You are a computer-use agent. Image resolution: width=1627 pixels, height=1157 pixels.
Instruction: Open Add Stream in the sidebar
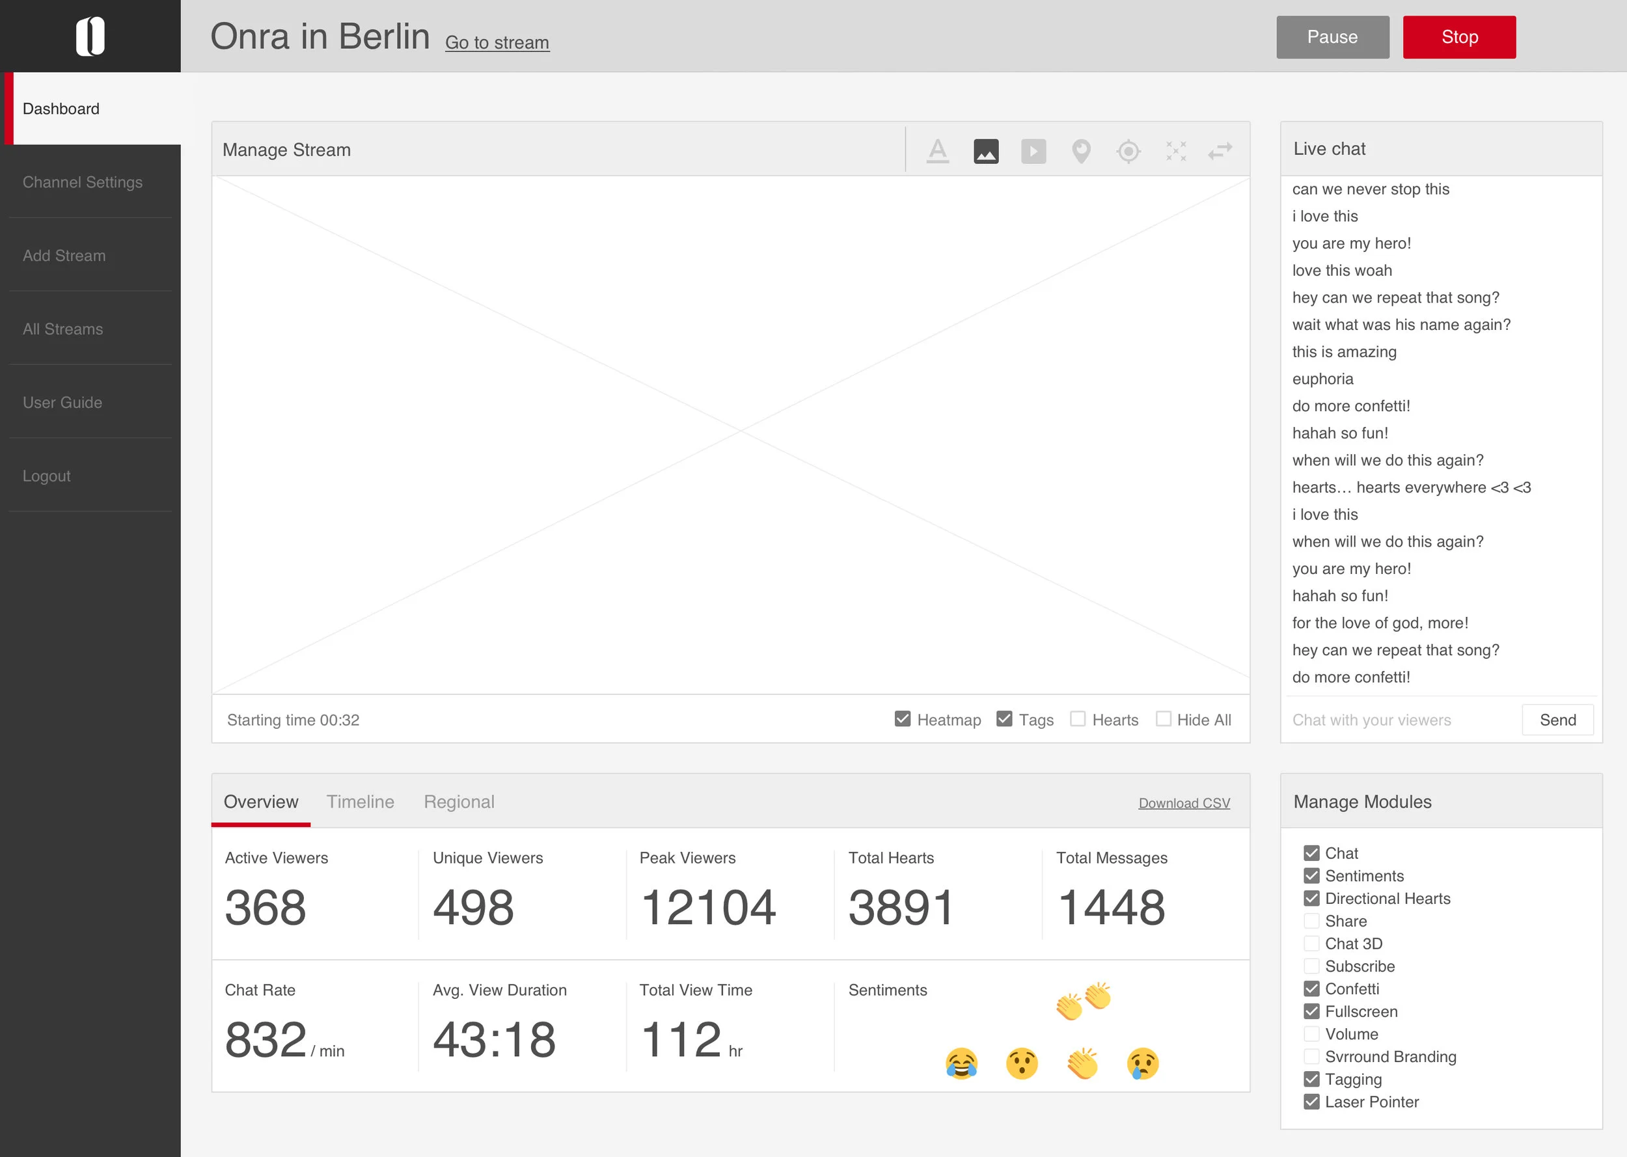(x=90, y=255)
